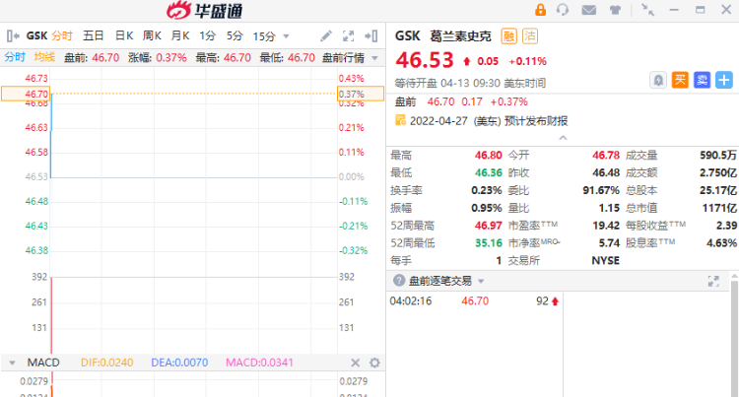Switch to the 五日 five-day chart
Viewport: 739px width, 397px height.
coord(94,35)
